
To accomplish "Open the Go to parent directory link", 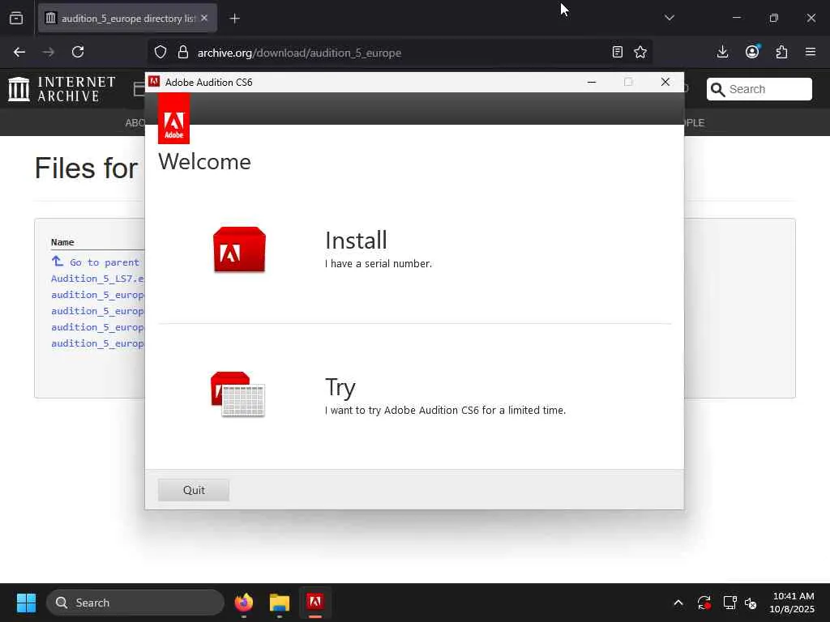I will pos(97,262).
